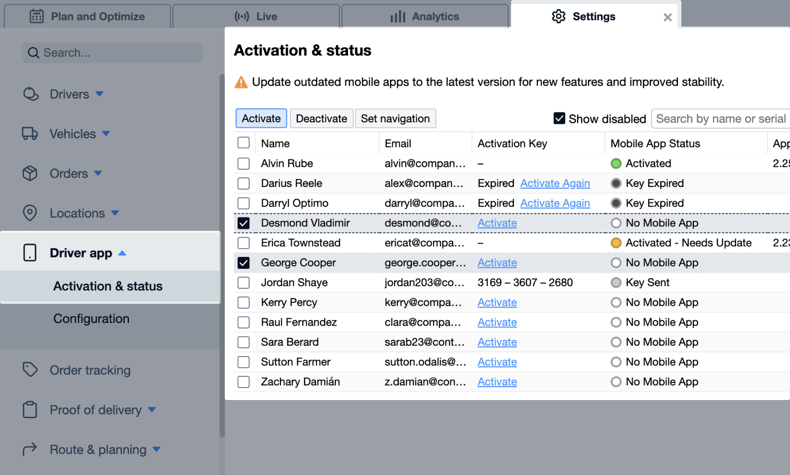
Task: Click Key Expired status dot for Darius Reele
Action: [x=616, y=183]
